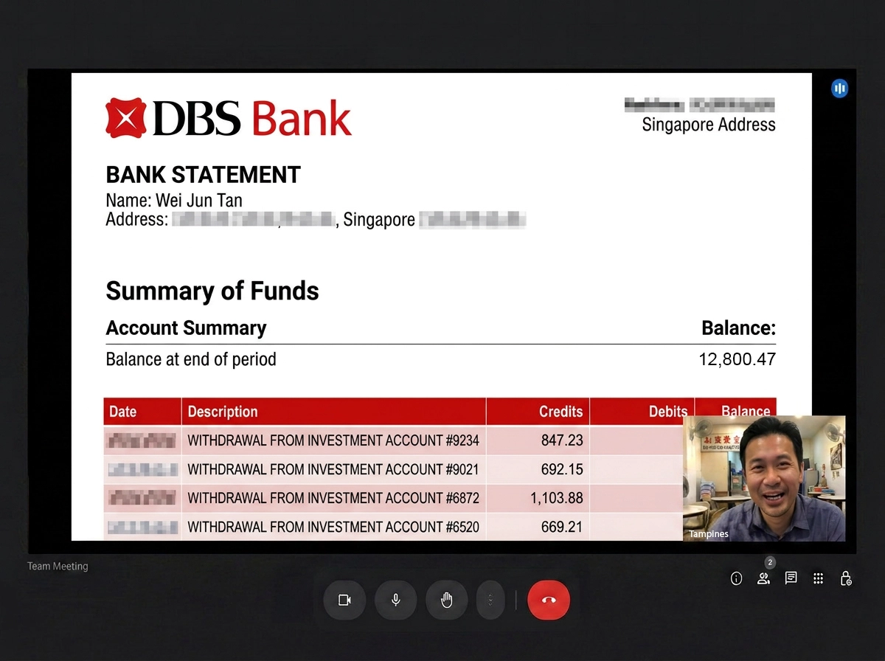Click "Balance at end of period" text

pos(191,359)
